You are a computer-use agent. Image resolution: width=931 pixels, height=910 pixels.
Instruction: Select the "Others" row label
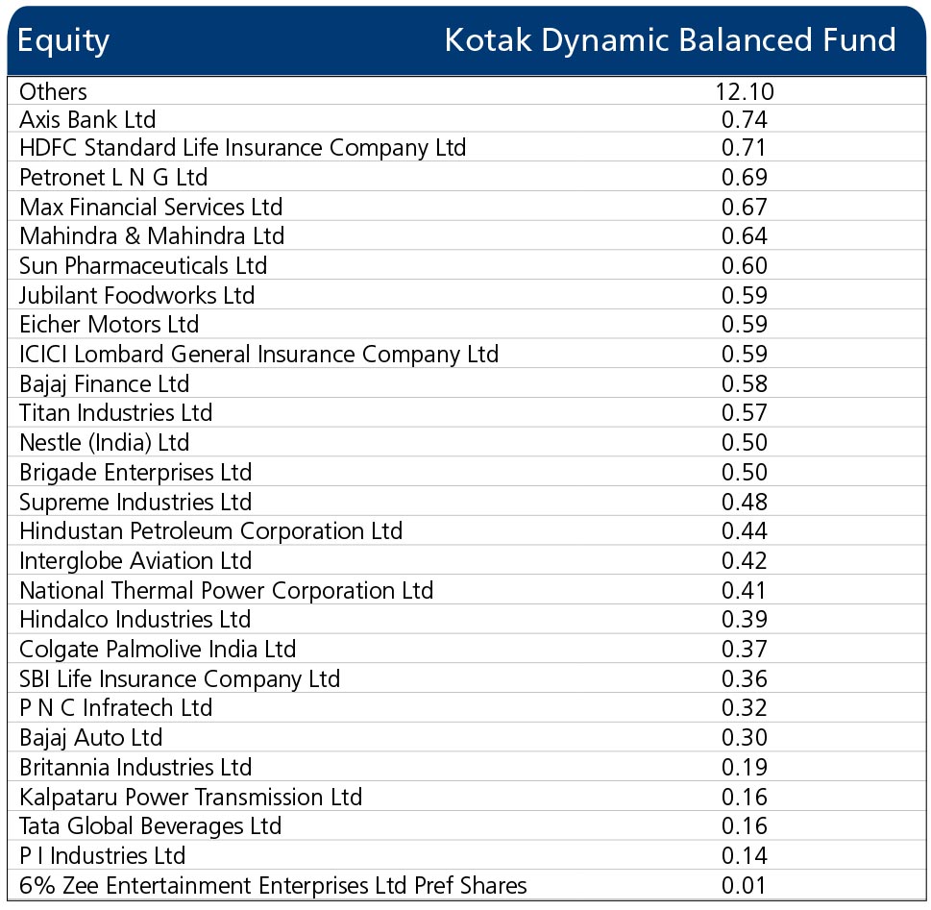click(53, 91)
